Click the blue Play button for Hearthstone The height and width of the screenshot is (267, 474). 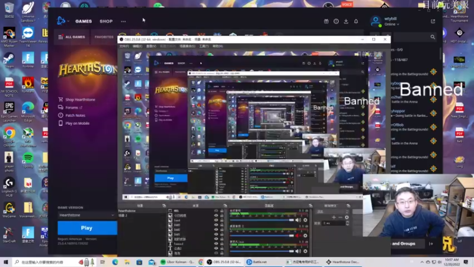(87, 228)
